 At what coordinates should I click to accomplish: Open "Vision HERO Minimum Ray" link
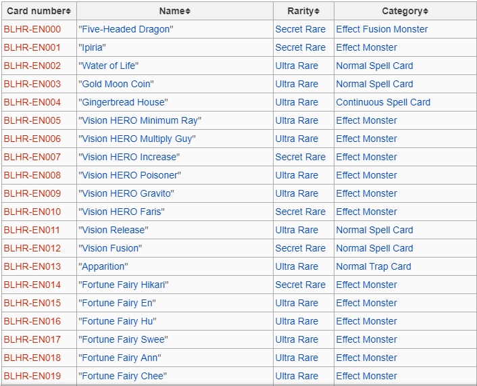tap(140, 120)
